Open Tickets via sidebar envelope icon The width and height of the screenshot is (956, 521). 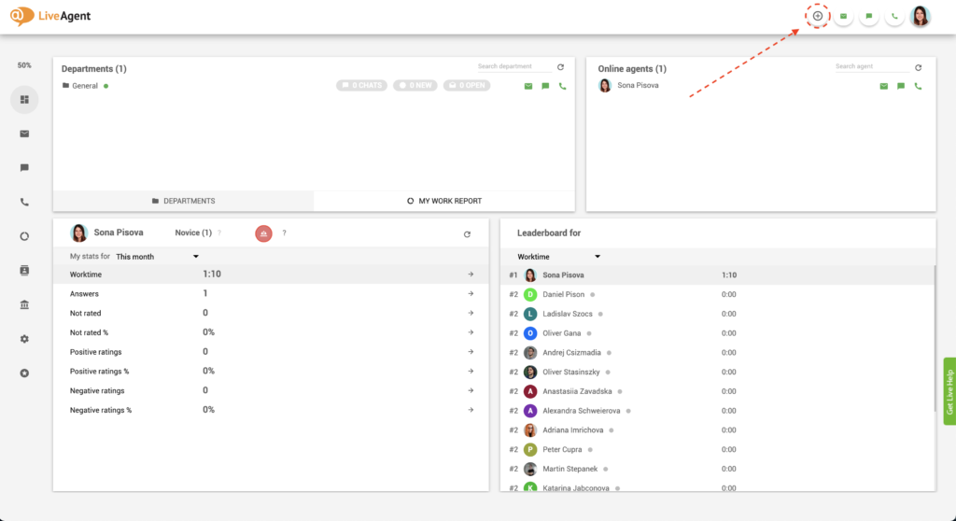(24, 134)
